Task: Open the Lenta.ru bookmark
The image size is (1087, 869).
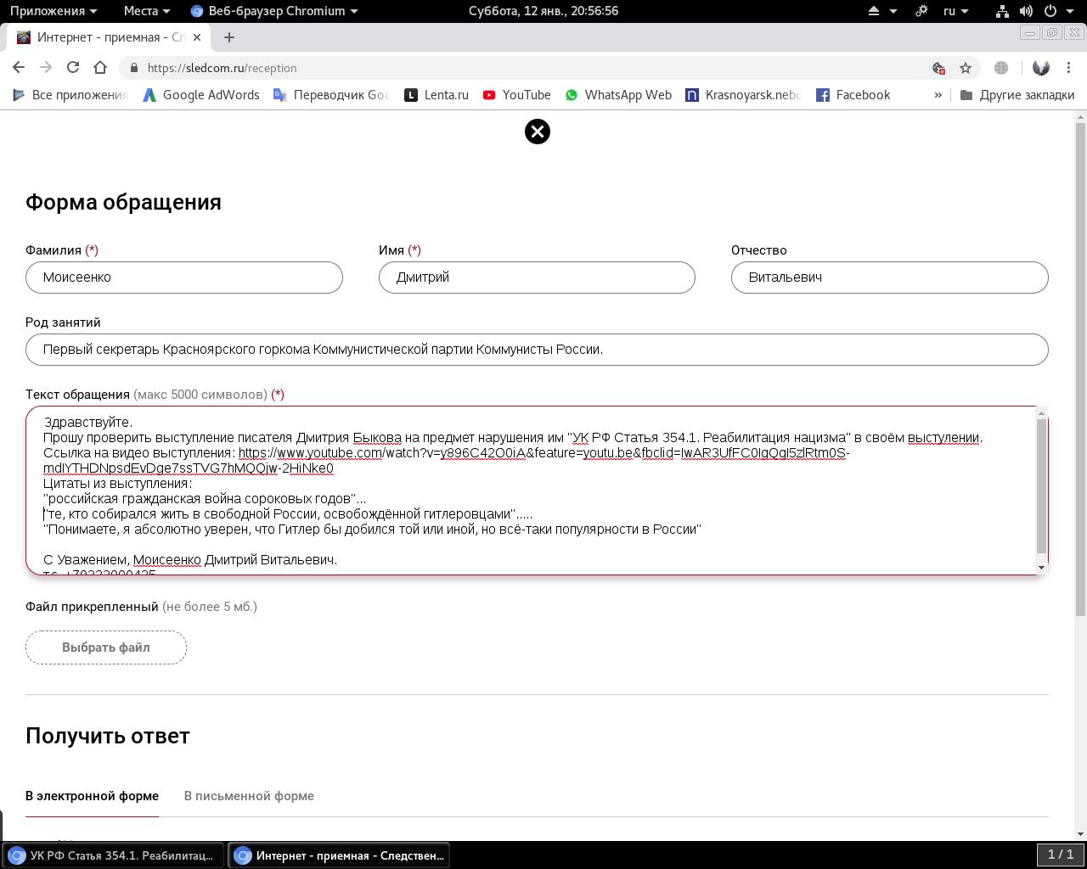Action: tap(436, 95)
